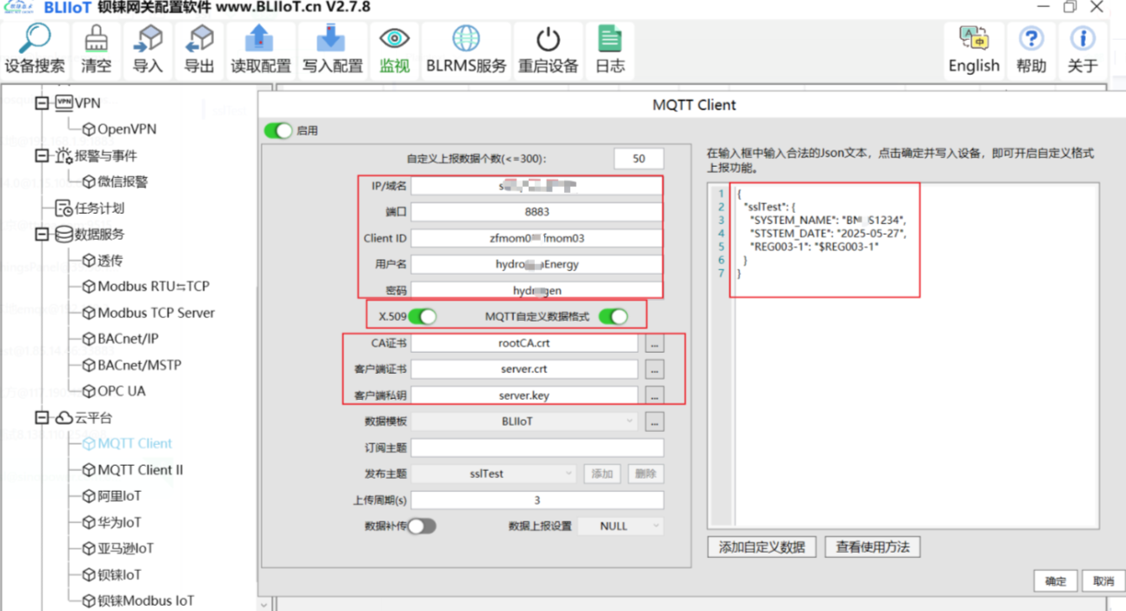This screenshot has width=1126, height=611.
Task: Select MQTT Client tree item
Action: pyautogui.click(x=127, y=443)
